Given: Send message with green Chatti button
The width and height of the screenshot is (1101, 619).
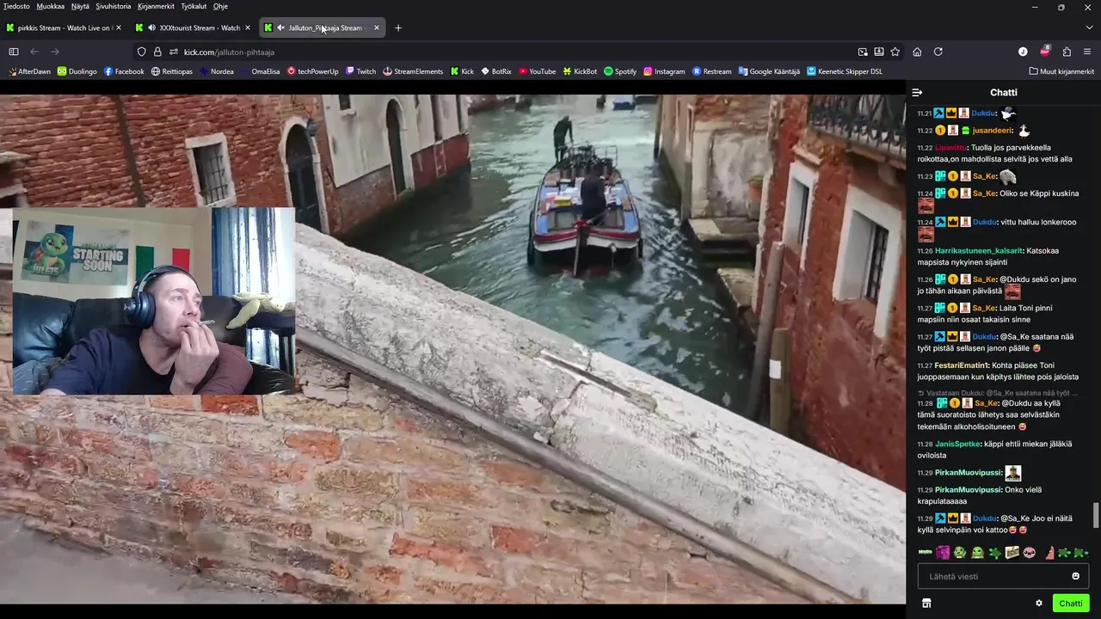Looking at the screenshot, I should (1071, 604).
